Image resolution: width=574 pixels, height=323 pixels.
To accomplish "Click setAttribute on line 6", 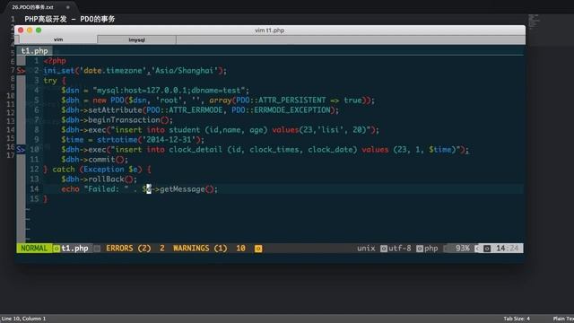I will [115, 110].
